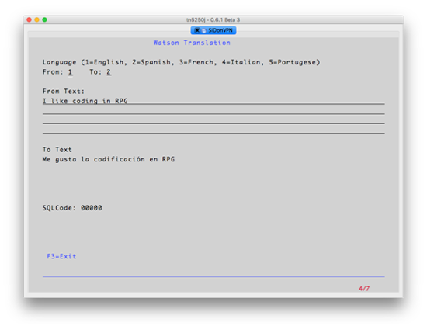The height and width of the screenshot is (326, 427).
Task: Close the tn5250j window with red button
Action: click(x=30, y=19)
